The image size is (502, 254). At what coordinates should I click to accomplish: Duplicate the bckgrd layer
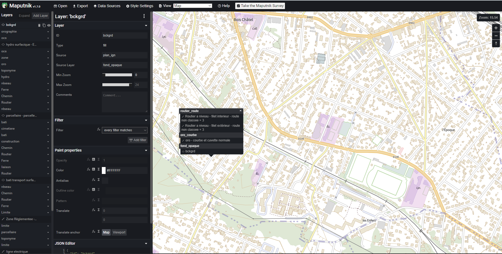point(44,25)
